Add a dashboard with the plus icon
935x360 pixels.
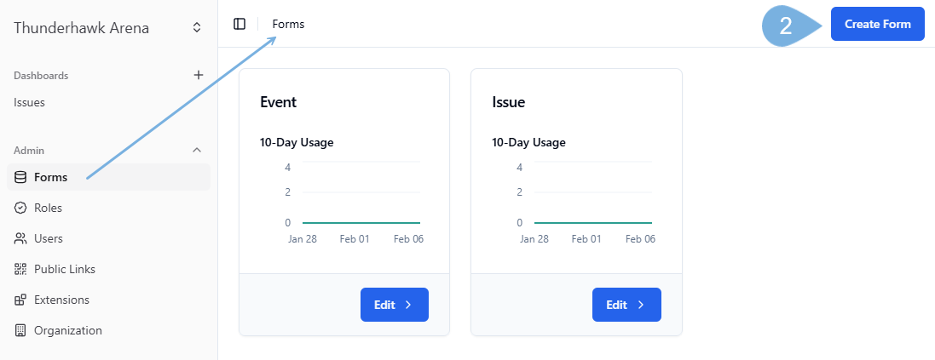pos(198,75)
